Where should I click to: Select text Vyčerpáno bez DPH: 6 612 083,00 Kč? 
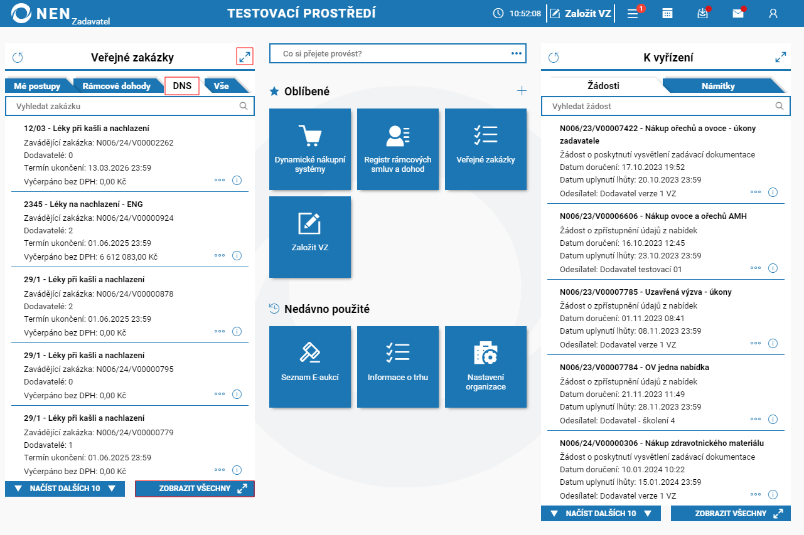90,257
